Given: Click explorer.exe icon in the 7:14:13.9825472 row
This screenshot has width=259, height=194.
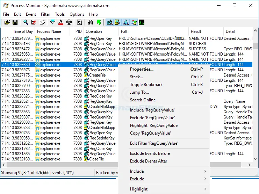Looking at the screenshot, I should coord(37,49).
